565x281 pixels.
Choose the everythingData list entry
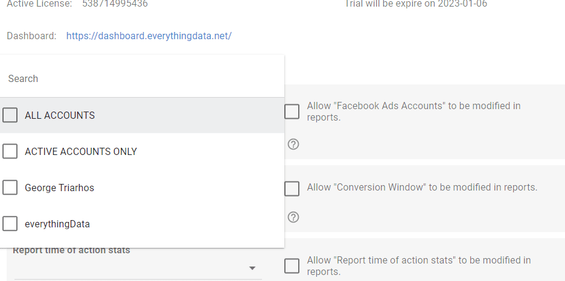point(57,224)
